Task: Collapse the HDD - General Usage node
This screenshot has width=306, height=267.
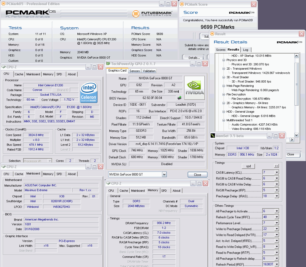Action: point(224,112)
